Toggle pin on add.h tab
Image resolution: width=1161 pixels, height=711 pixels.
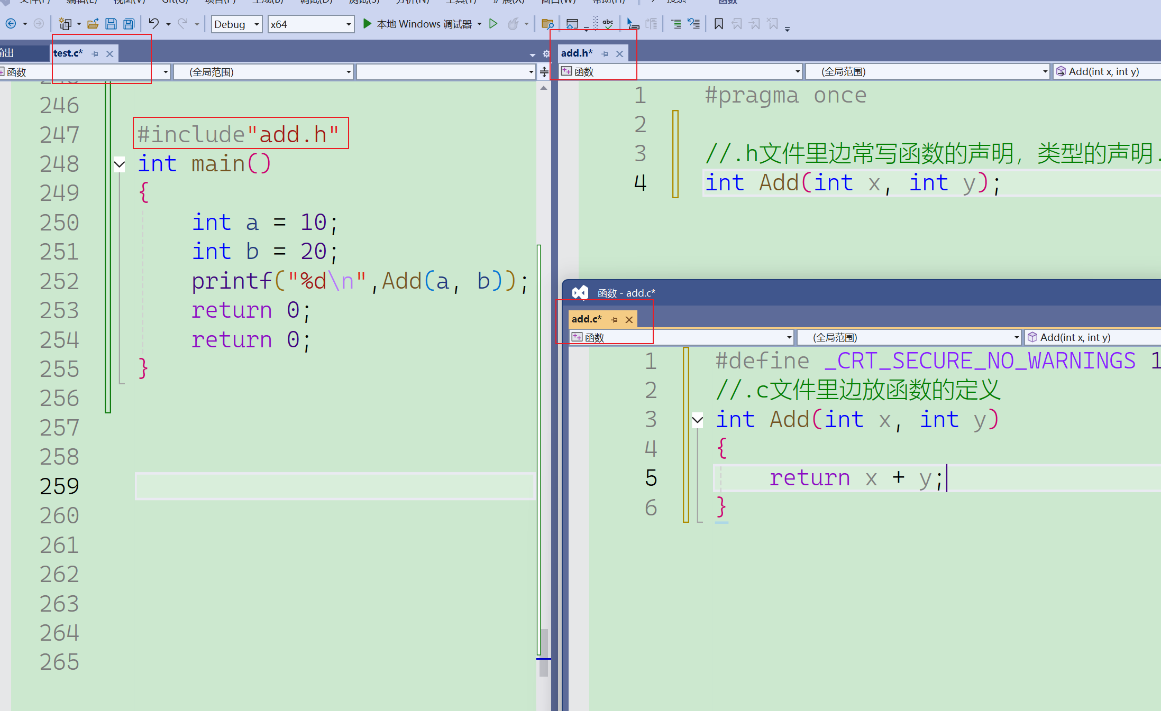point(605,54)
